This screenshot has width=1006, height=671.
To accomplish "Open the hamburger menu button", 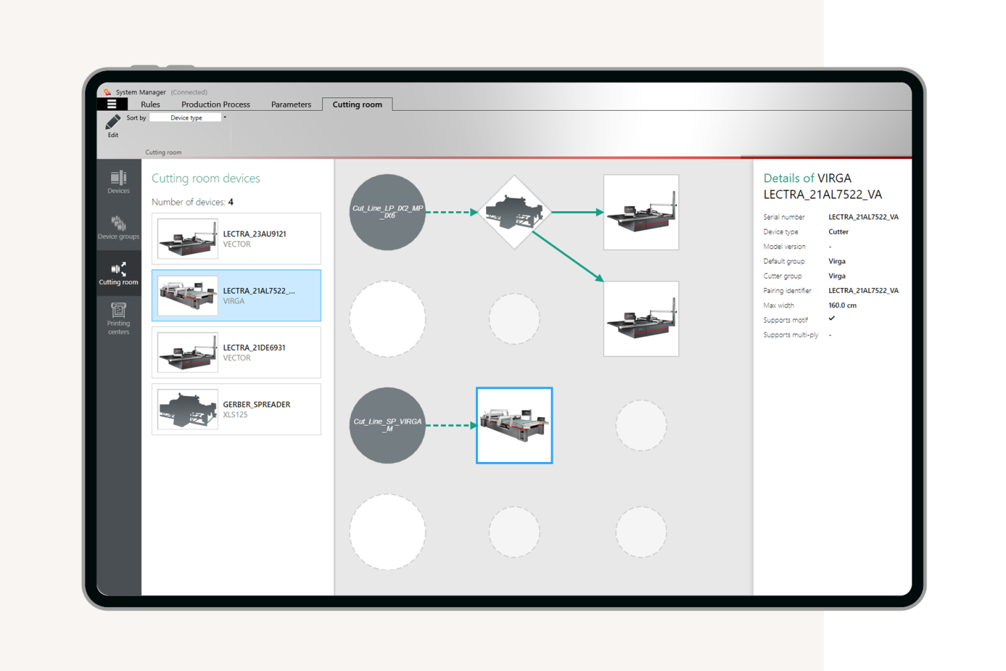I will (112, 104).
